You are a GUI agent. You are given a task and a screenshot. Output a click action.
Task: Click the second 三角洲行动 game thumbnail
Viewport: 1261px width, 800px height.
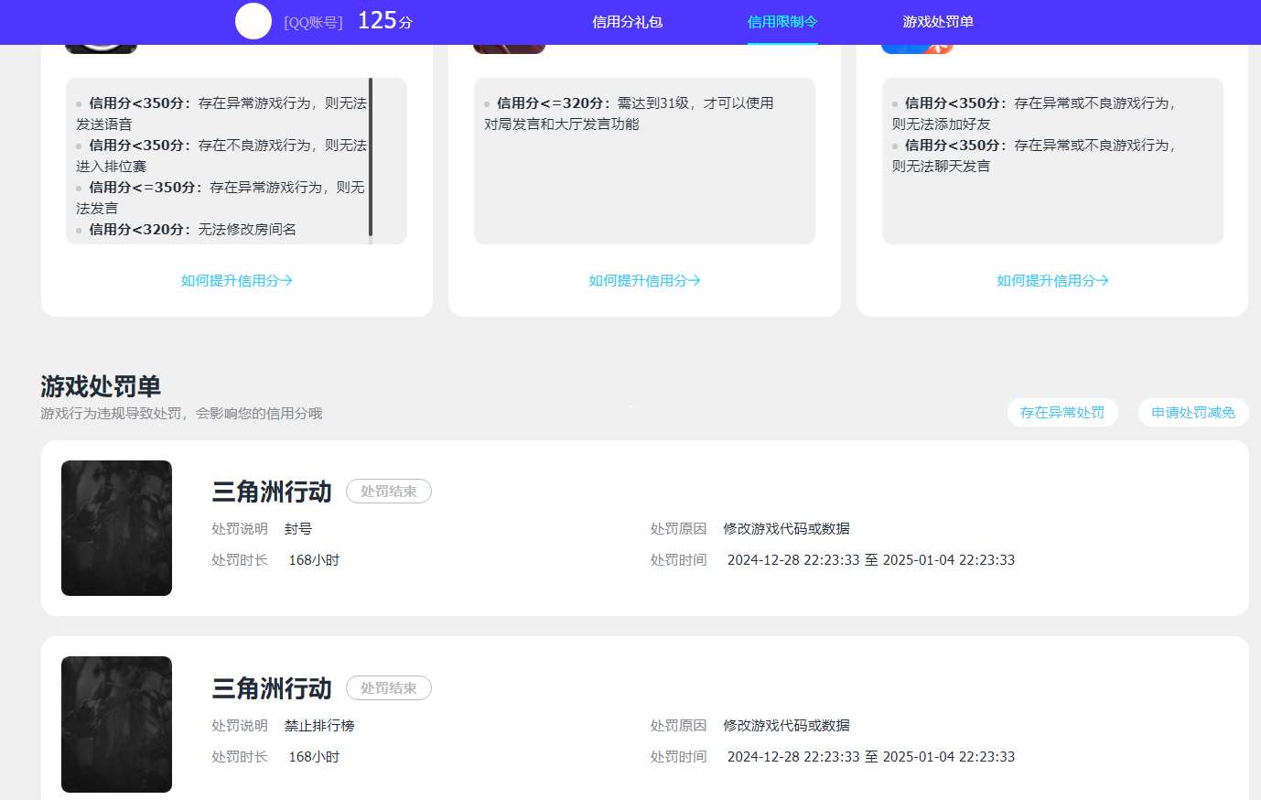116,724
